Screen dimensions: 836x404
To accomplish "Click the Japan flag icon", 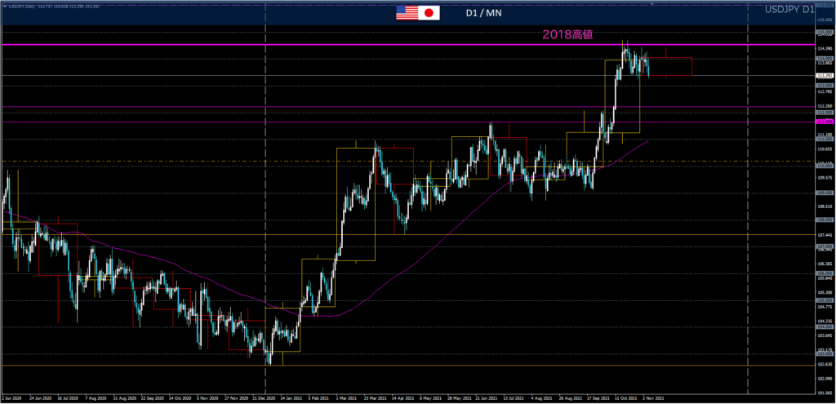I will click(429, 13).
